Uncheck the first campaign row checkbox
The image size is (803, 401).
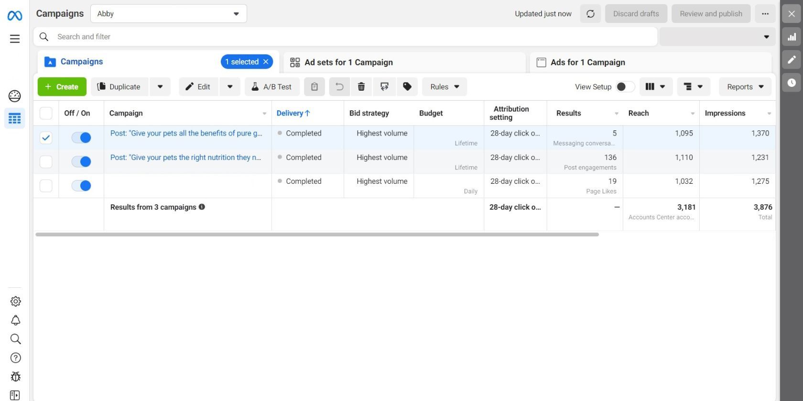coord(46,138)
